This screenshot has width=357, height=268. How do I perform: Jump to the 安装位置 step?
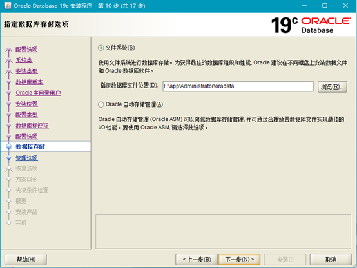(26, 104)
